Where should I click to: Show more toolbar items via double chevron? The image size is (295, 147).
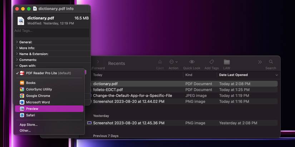(260, 62)
